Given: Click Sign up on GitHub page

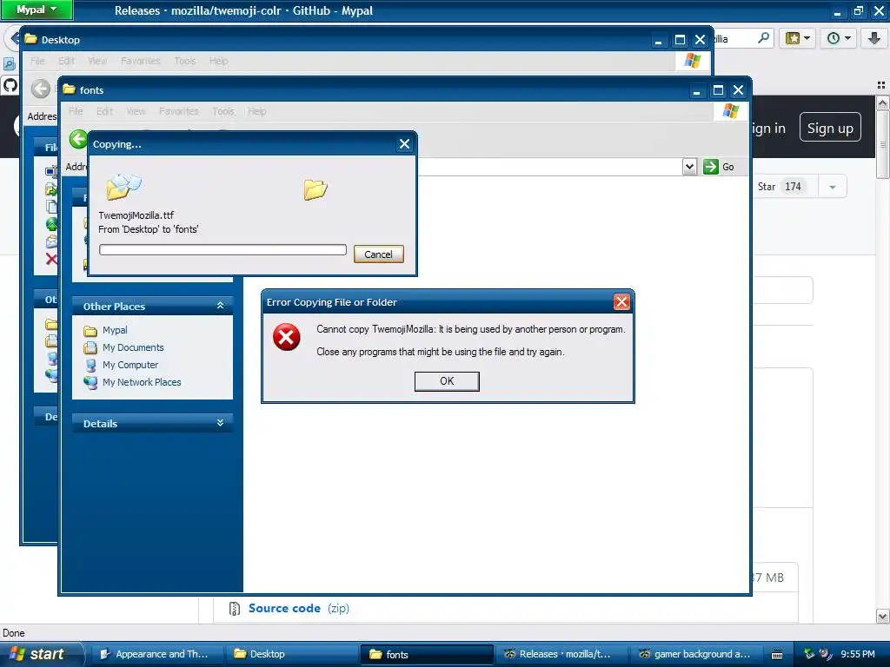Looking at the screenshot, I should pos(830,129).
